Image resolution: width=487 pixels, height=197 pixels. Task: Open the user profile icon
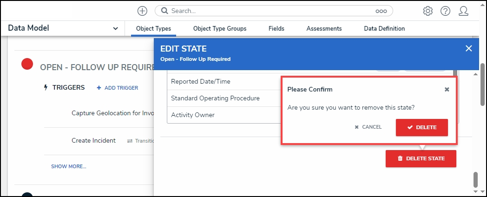point(463,11)
